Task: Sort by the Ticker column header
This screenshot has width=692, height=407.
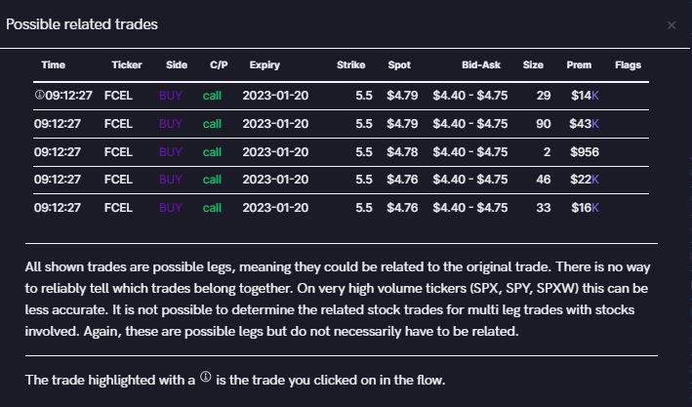Action: point(127,65)
